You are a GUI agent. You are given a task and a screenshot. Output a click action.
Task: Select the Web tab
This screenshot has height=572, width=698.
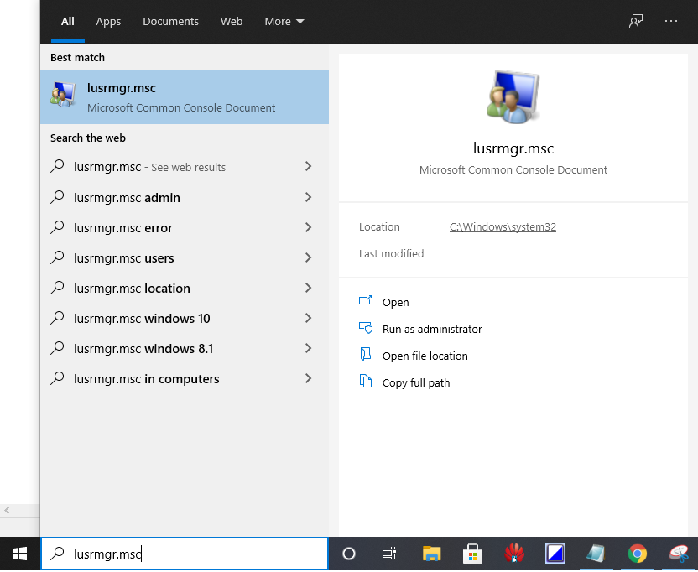pos(232,21)
